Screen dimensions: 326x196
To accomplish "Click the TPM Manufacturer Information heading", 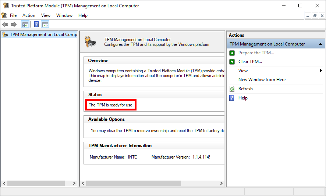I will [x=120, y=146].
